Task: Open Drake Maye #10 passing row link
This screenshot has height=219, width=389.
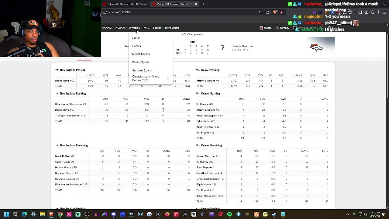Action: pyautogui.click(x=65, y=81)
